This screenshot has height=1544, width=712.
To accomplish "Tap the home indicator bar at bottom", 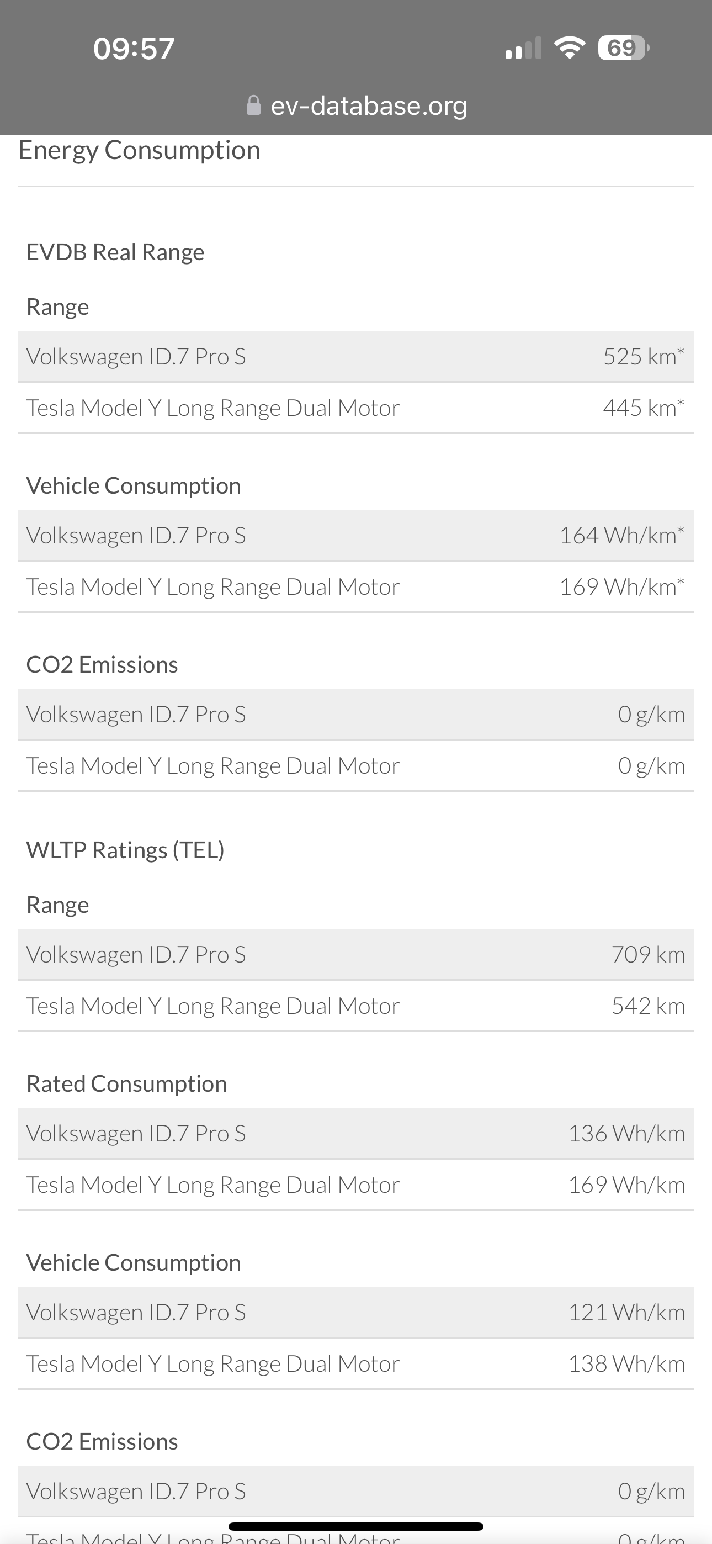I will (x=356, y=1526).
